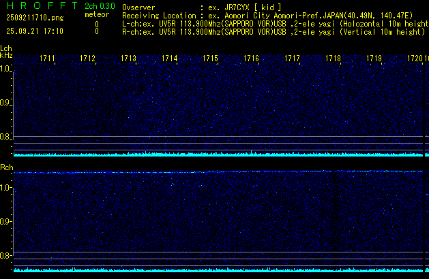Click the Lch channel label
This screenshot has height=279, width=429.
click(x=6, y=49)
